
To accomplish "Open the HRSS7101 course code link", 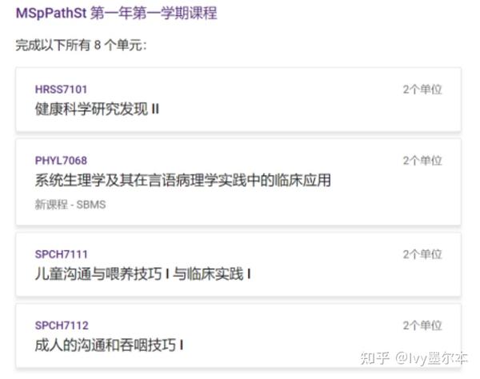I will (x=62, y=90).
